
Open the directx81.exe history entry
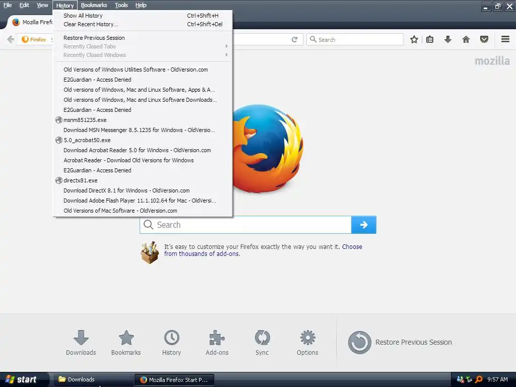143,180
